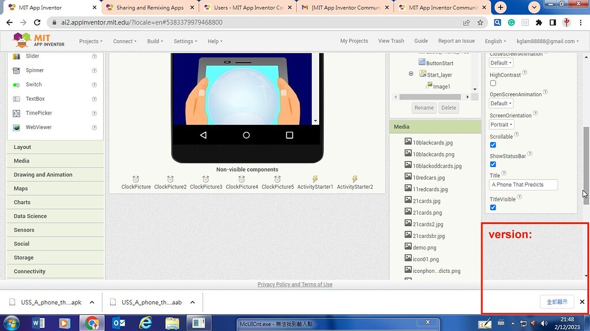The height and width of the screenshot is (331, 590).
Task: Click the properties panel vertical scrollbar
Action: coord(586,166)
